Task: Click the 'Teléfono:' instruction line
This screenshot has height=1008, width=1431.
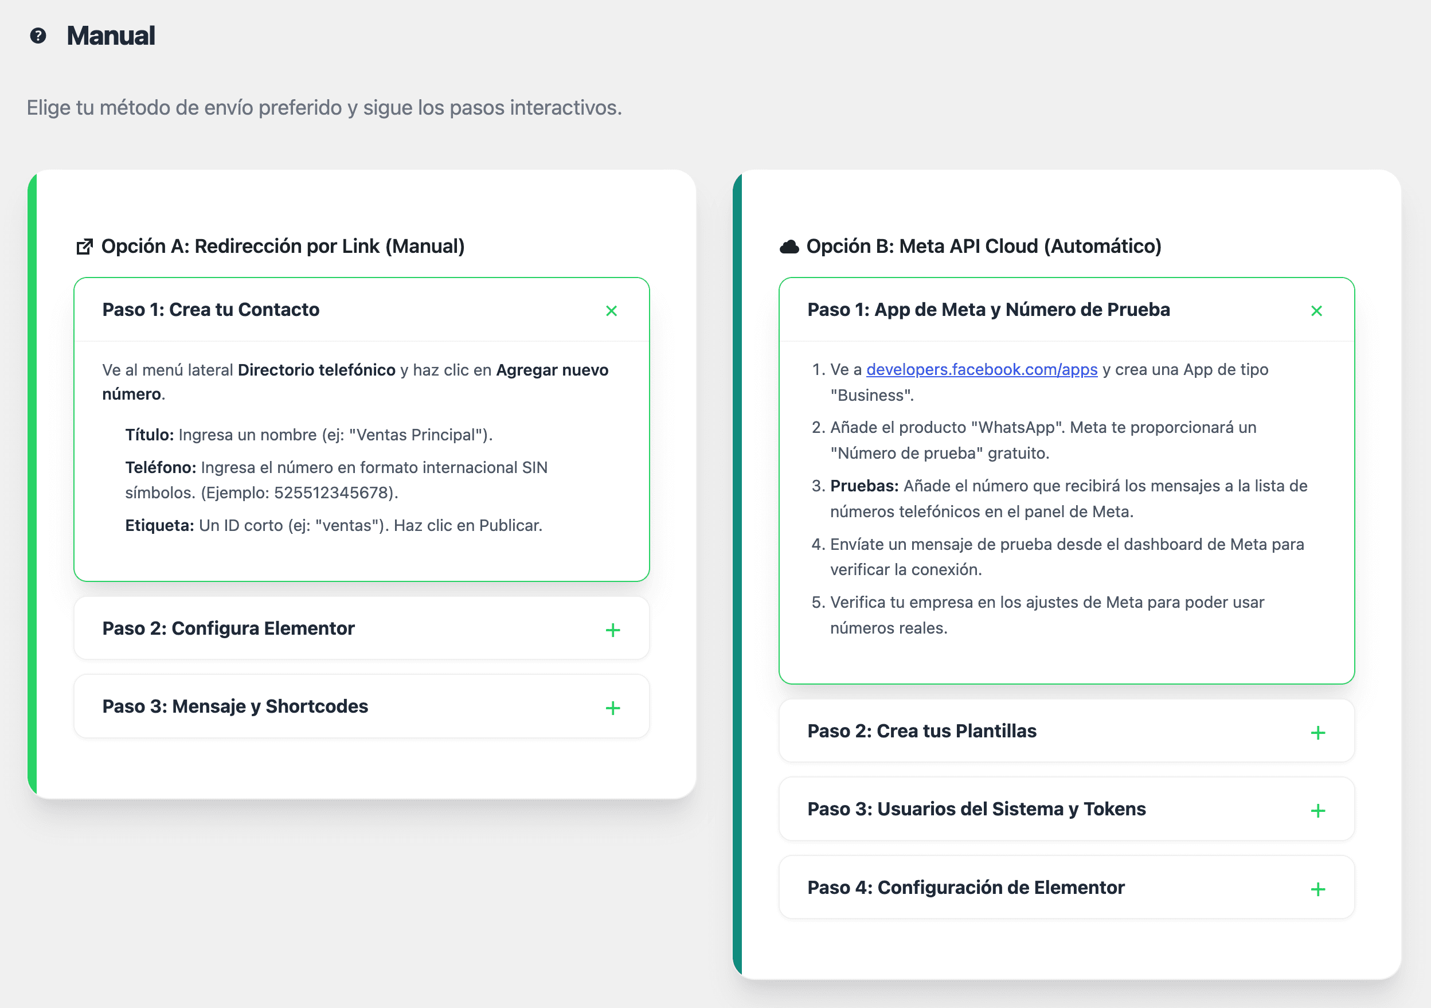Action: [336, 480]
